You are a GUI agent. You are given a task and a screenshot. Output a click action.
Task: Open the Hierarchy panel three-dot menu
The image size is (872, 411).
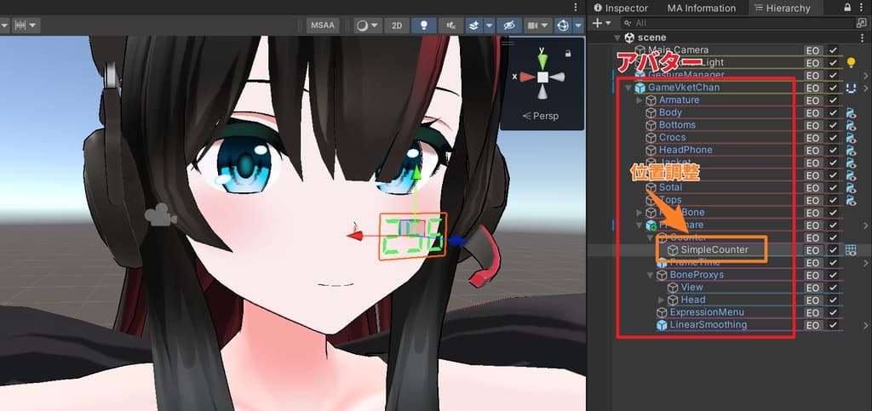coord(862,8)
